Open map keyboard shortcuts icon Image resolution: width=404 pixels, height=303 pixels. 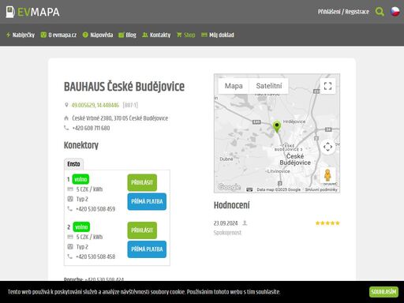click(249, 189)
